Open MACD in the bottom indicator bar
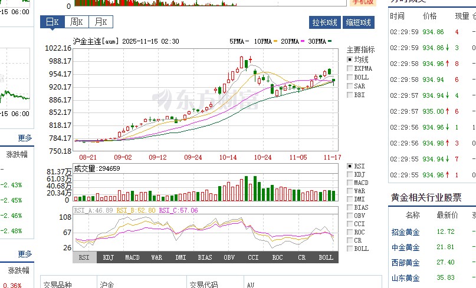This screenshot has height=288, width=476. (132, 257)
